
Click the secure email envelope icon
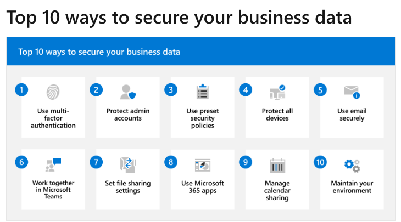tap(352, 92)
